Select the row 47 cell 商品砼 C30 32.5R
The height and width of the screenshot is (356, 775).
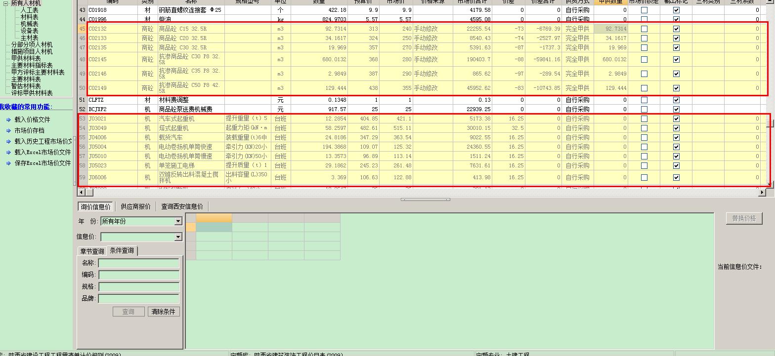point(191,48)
